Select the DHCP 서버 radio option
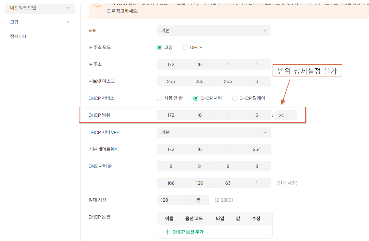369x241 pixels. 195,98
